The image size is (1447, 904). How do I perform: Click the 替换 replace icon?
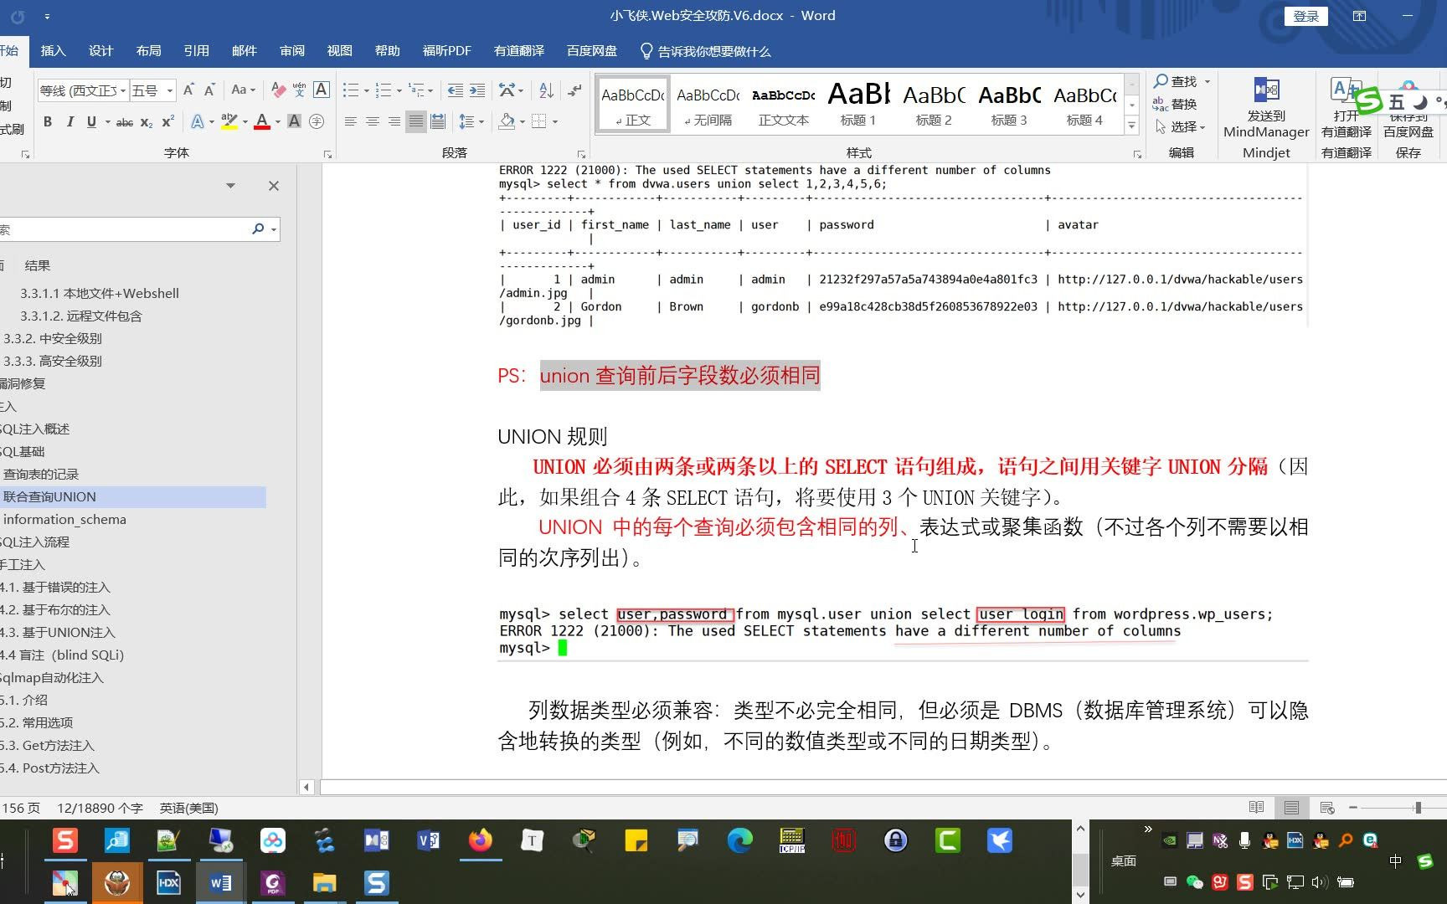pyautogui.click(x=1177, y=104)
